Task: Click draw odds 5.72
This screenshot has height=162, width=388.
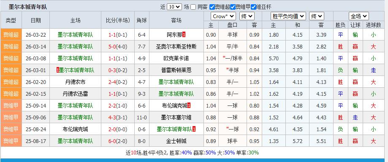Action: 297,141
